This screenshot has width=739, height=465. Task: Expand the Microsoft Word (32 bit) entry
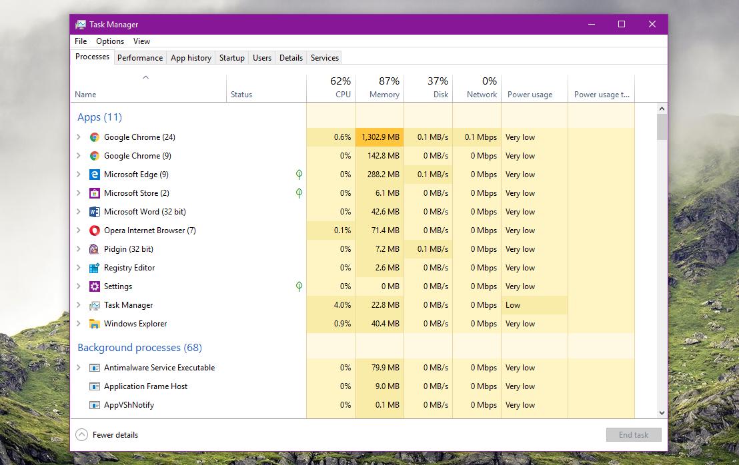(79, 211)
